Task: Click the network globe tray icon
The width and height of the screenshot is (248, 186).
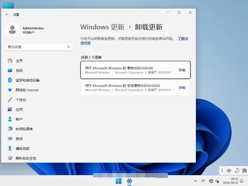Action: point(211,181)
